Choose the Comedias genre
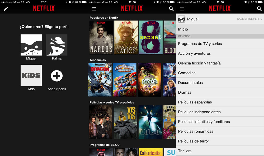264x156 pixels. (220, 73)
